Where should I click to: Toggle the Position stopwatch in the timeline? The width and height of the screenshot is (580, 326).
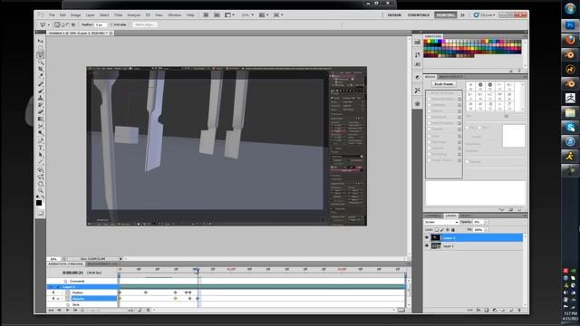tap(68, 292)
